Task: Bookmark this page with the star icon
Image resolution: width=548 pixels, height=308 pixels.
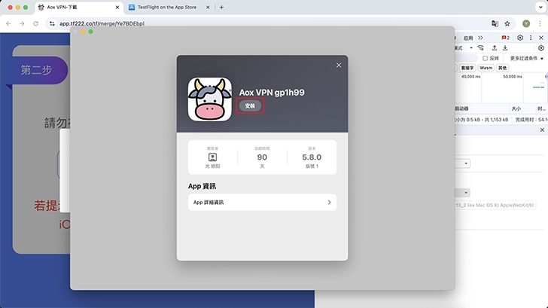Action: [508, 23]
